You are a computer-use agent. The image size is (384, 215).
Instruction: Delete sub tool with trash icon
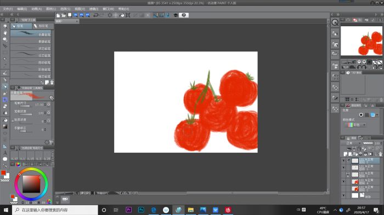(x=52, y=83)
